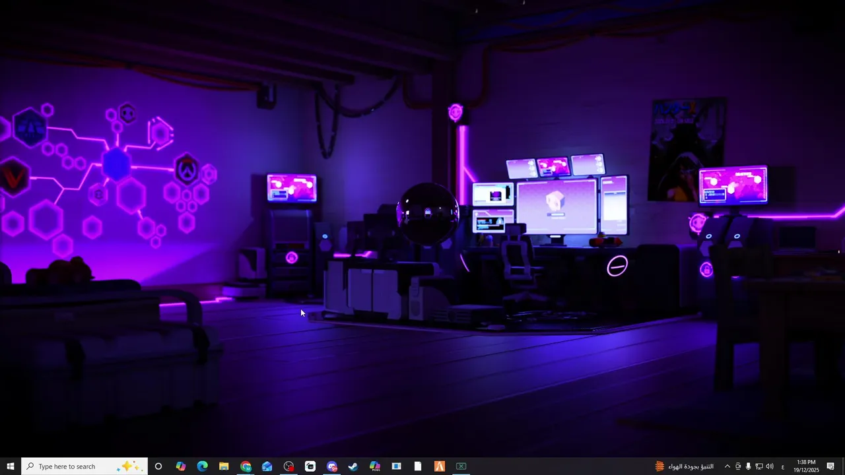Open network status tray icon
845x475 pixels.
pyautogui.click(x=759, y=466)
